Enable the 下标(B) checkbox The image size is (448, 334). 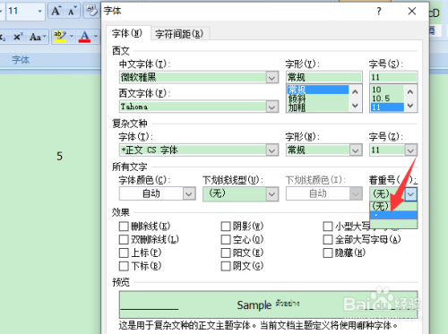[124, 266]
